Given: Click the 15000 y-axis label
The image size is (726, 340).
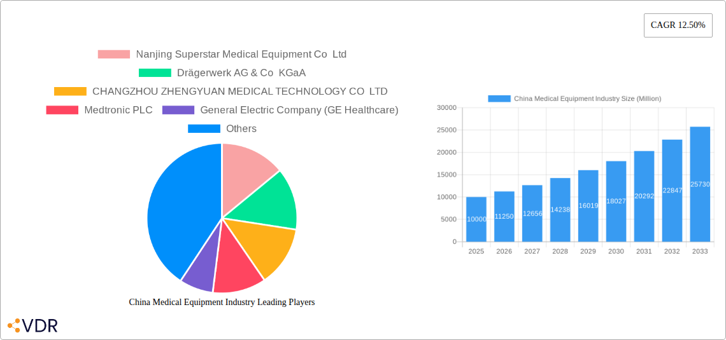Looking at the screenshot, I should [x=446, y=175].
